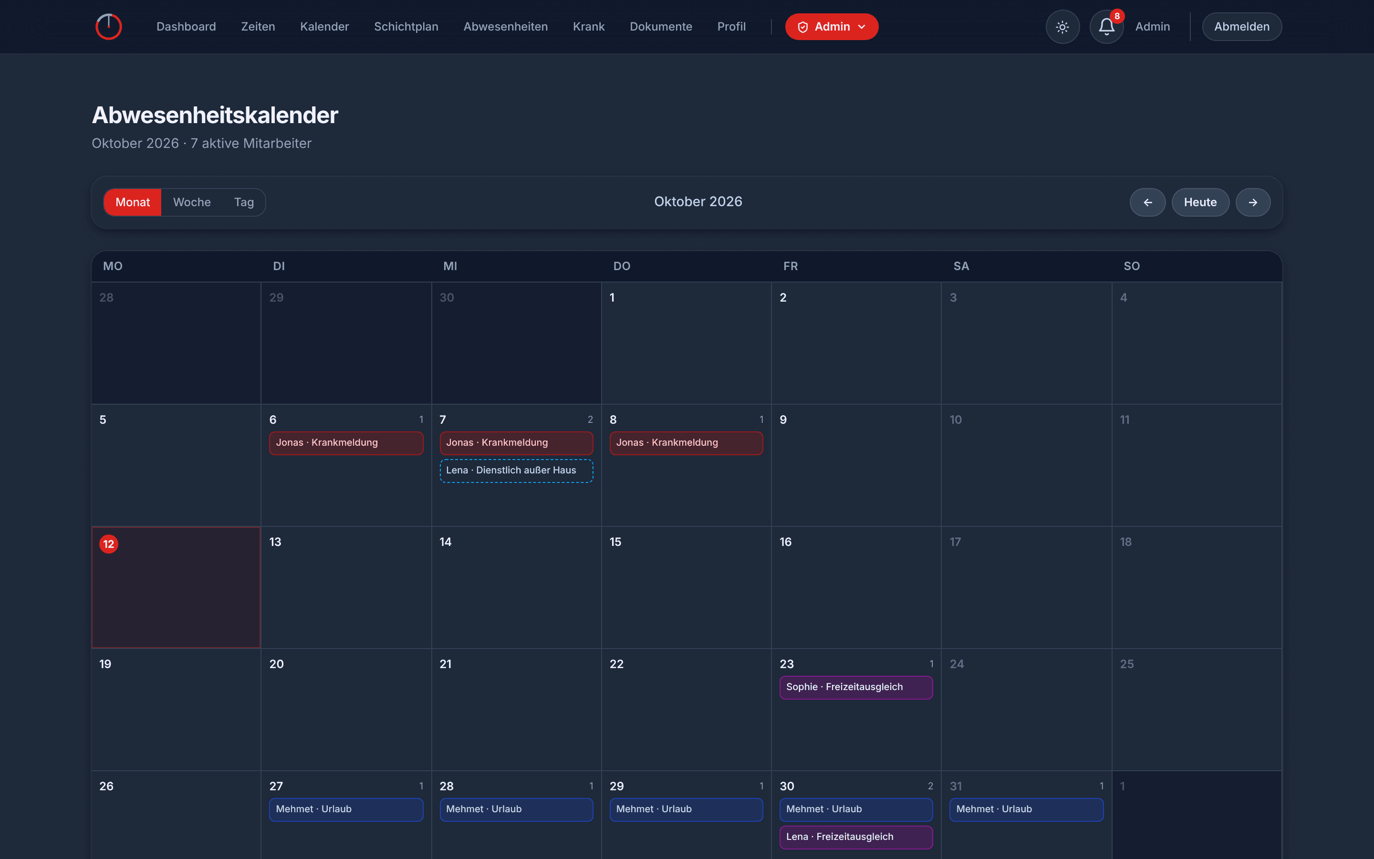
Task: Open Jonas Krankmeldung on the 7th
Action: tap(516, 443)
